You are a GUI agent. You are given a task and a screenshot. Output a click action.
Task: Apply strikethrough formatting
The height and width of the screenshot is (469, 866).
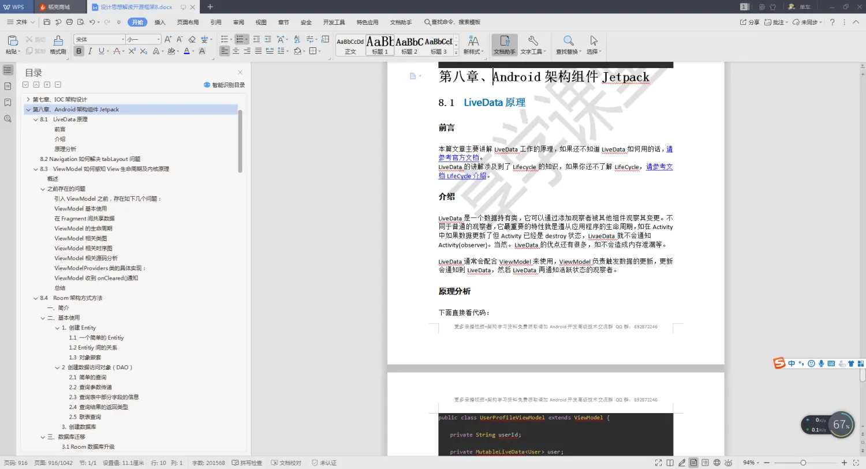(117, 51)
